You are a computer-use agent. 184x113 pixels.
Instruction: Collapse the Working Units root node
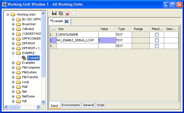tap(8, 14)
